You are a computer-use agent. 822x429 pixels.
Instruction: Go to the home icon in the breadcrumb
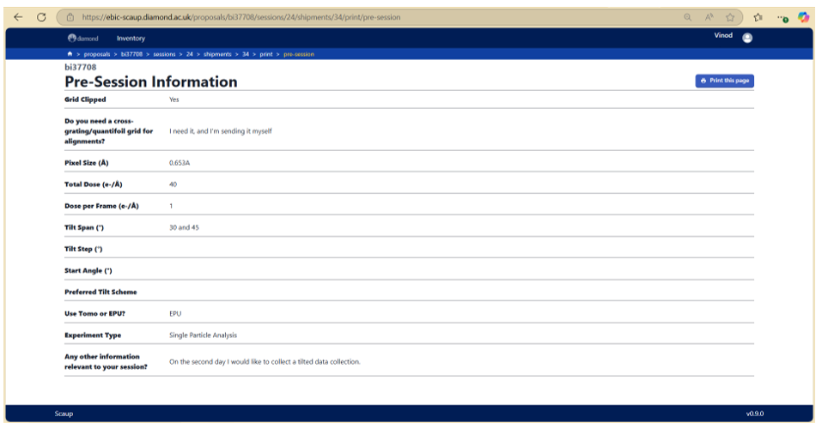coord(70,54)
